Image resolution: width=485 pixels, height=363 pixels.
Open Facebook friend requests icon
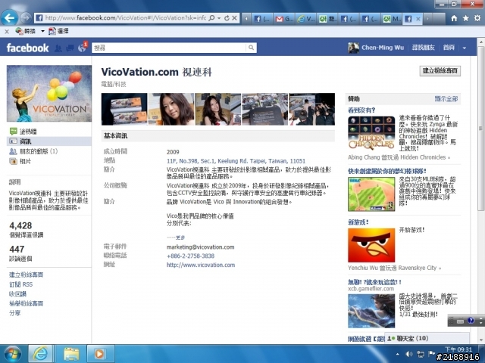click(58, 48)
